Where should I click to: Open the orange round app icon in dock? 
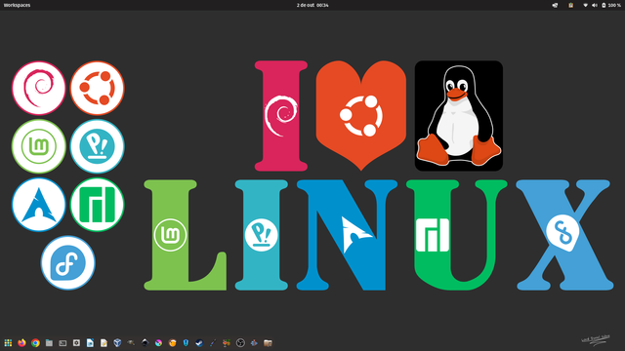tap(172, 342)
